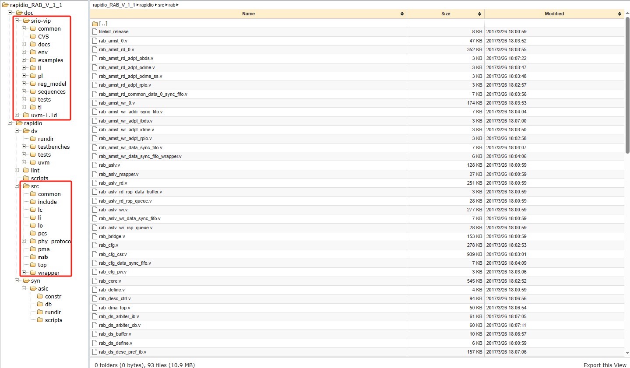Open rab_amst_rd_0.v file

pos(116,49)
